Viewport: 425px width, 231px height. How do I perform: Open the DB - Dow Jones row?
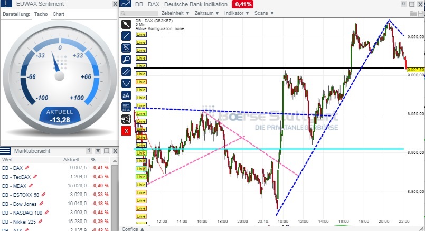click(x=55, y=204)
